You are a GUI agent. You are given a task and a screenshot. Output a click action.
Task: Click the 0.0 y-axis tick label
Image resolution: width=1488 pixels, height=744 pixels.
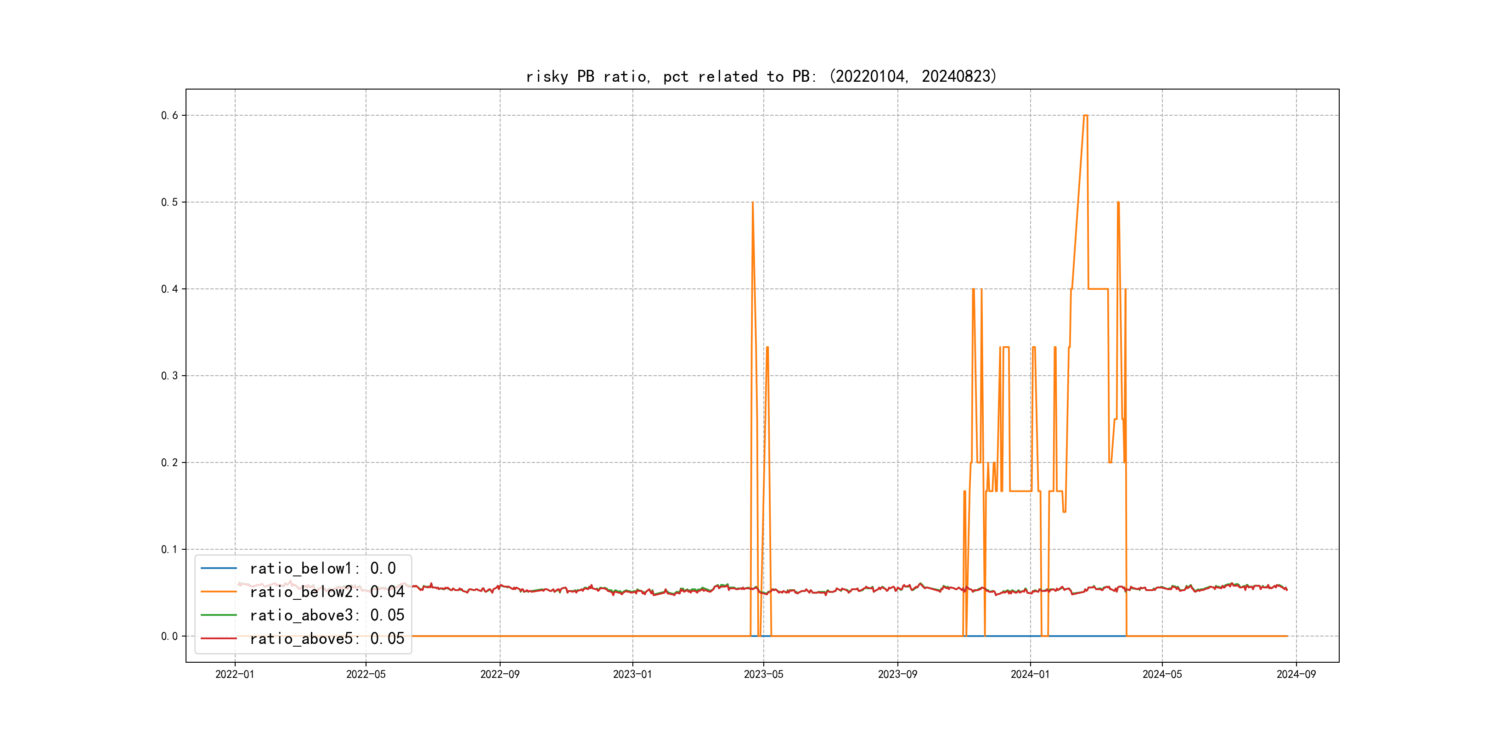(169, 636)
